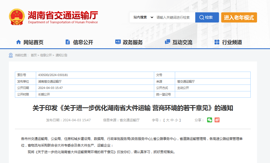Click the grid icon beside 行业频道
The height and width of the screenshot is (163, 270).
[x=217, y=42]
